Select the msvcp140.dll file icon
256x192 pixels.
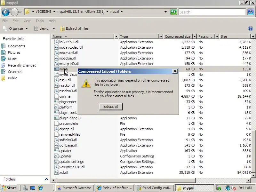point(56,63)
